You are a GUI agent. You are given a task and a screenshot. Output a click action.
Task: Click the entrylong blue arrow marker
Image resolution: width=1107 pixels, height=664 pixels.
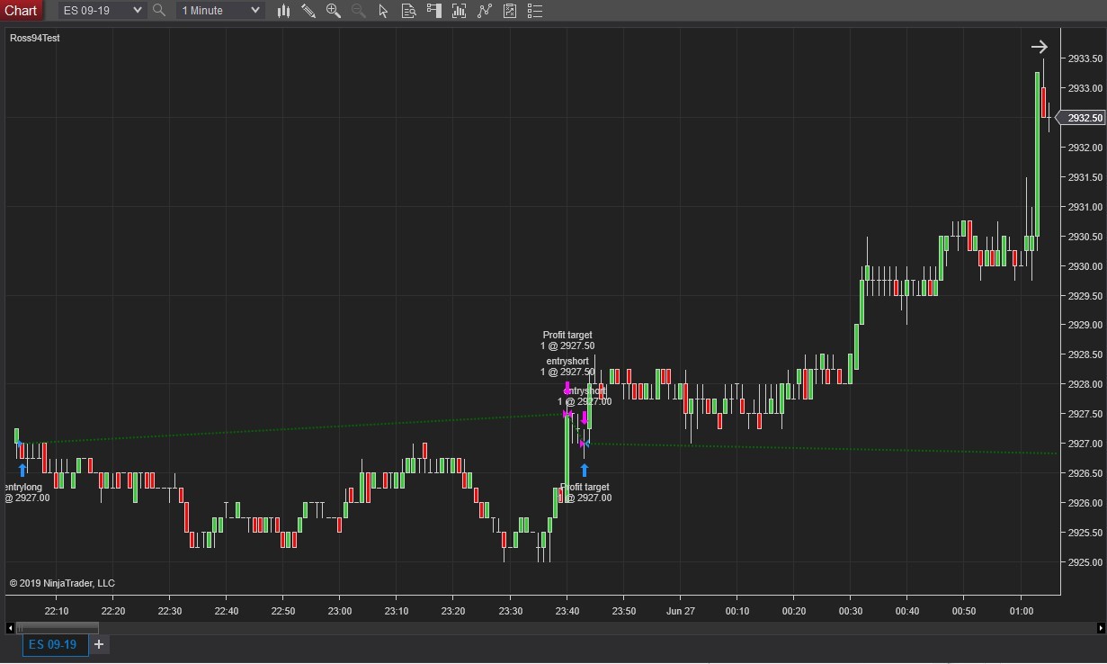click(x=22, y=470)
